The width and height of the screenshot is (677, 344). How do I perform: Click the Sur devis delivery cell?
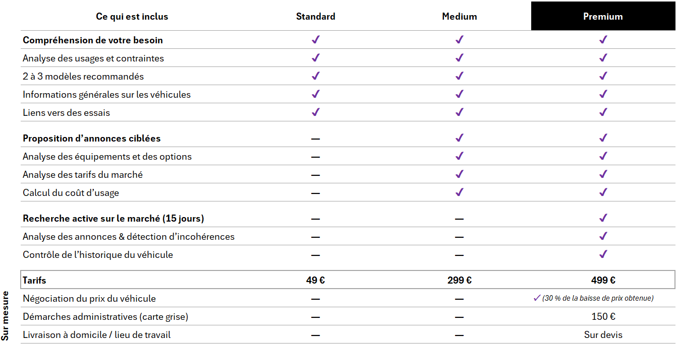603,335
